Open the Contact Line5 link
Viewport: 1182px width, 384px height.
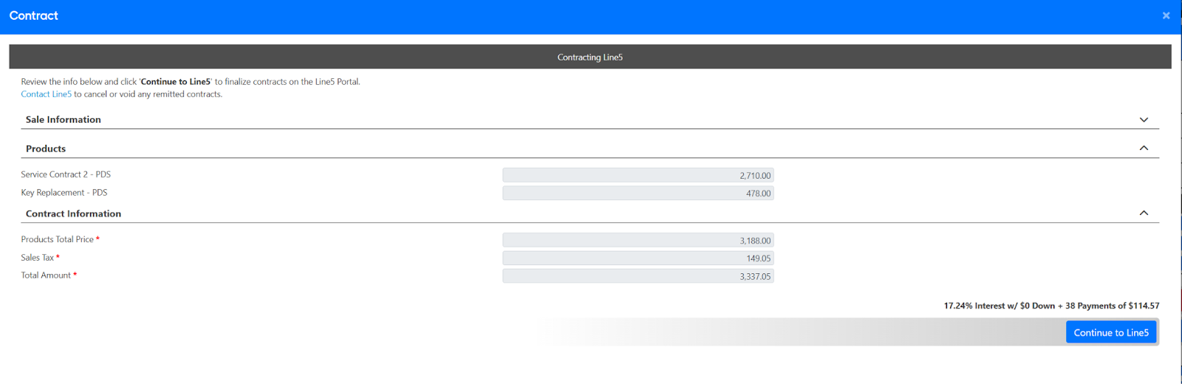[46, 94]
